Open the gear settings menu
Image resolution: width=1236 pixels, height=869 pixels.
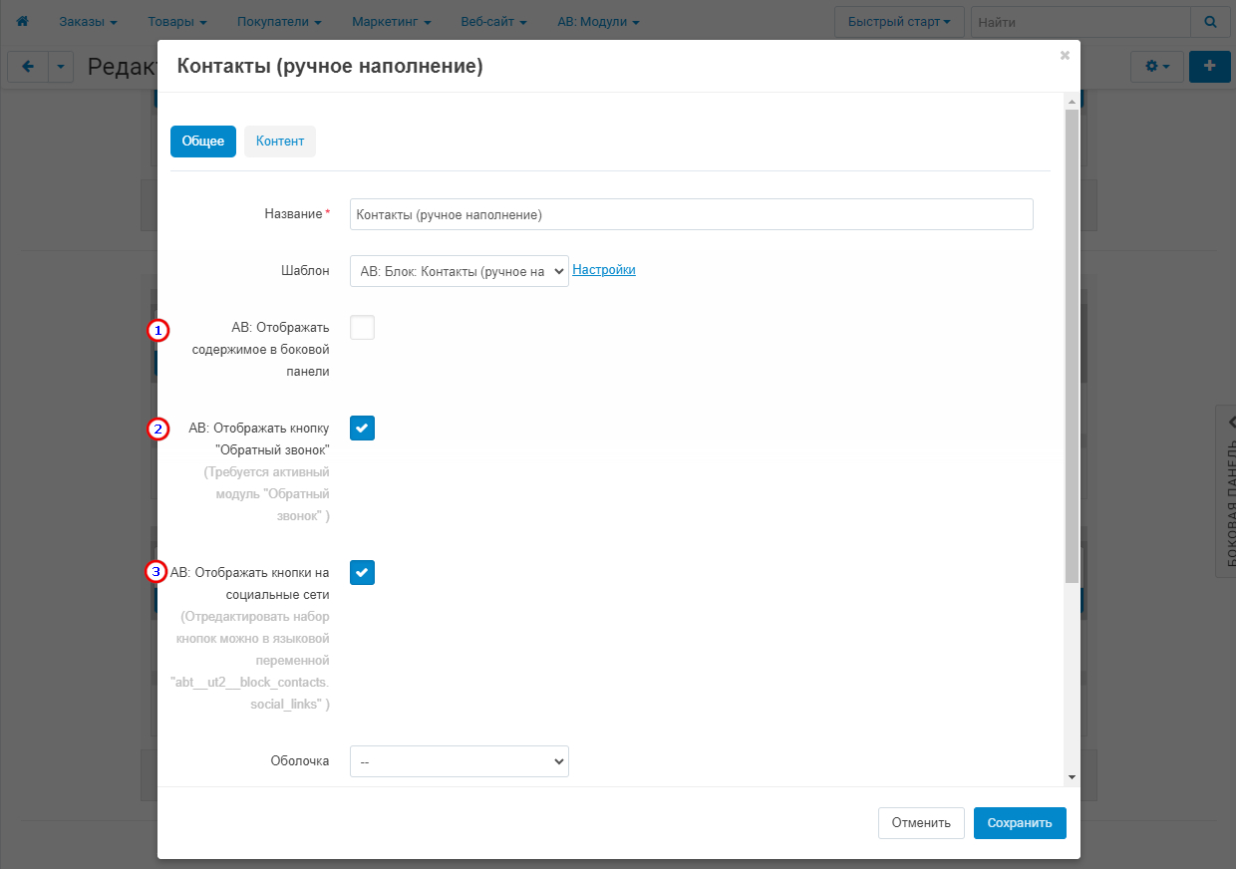[1156, 67]
